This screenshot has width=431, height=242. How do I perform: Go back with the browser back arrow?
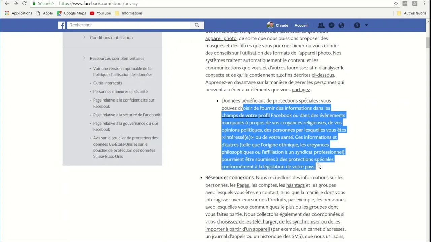7,3
